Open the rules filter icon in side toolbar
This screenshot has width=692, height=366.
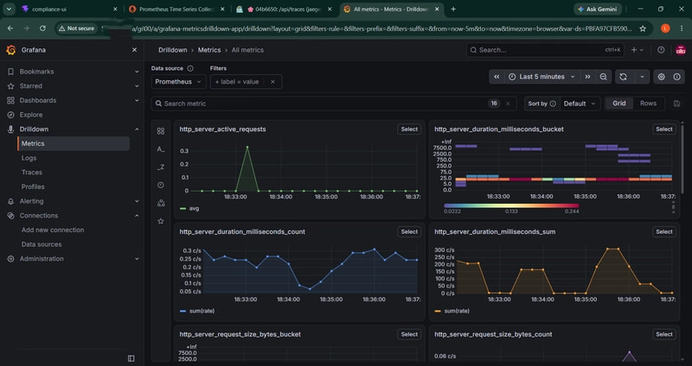[x=161, y=131]
